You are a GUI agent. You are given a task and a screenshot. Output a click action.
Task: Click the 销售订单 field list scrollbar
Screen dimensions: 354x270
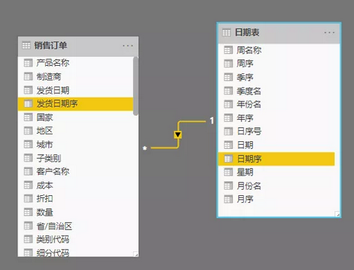(136, 86)
